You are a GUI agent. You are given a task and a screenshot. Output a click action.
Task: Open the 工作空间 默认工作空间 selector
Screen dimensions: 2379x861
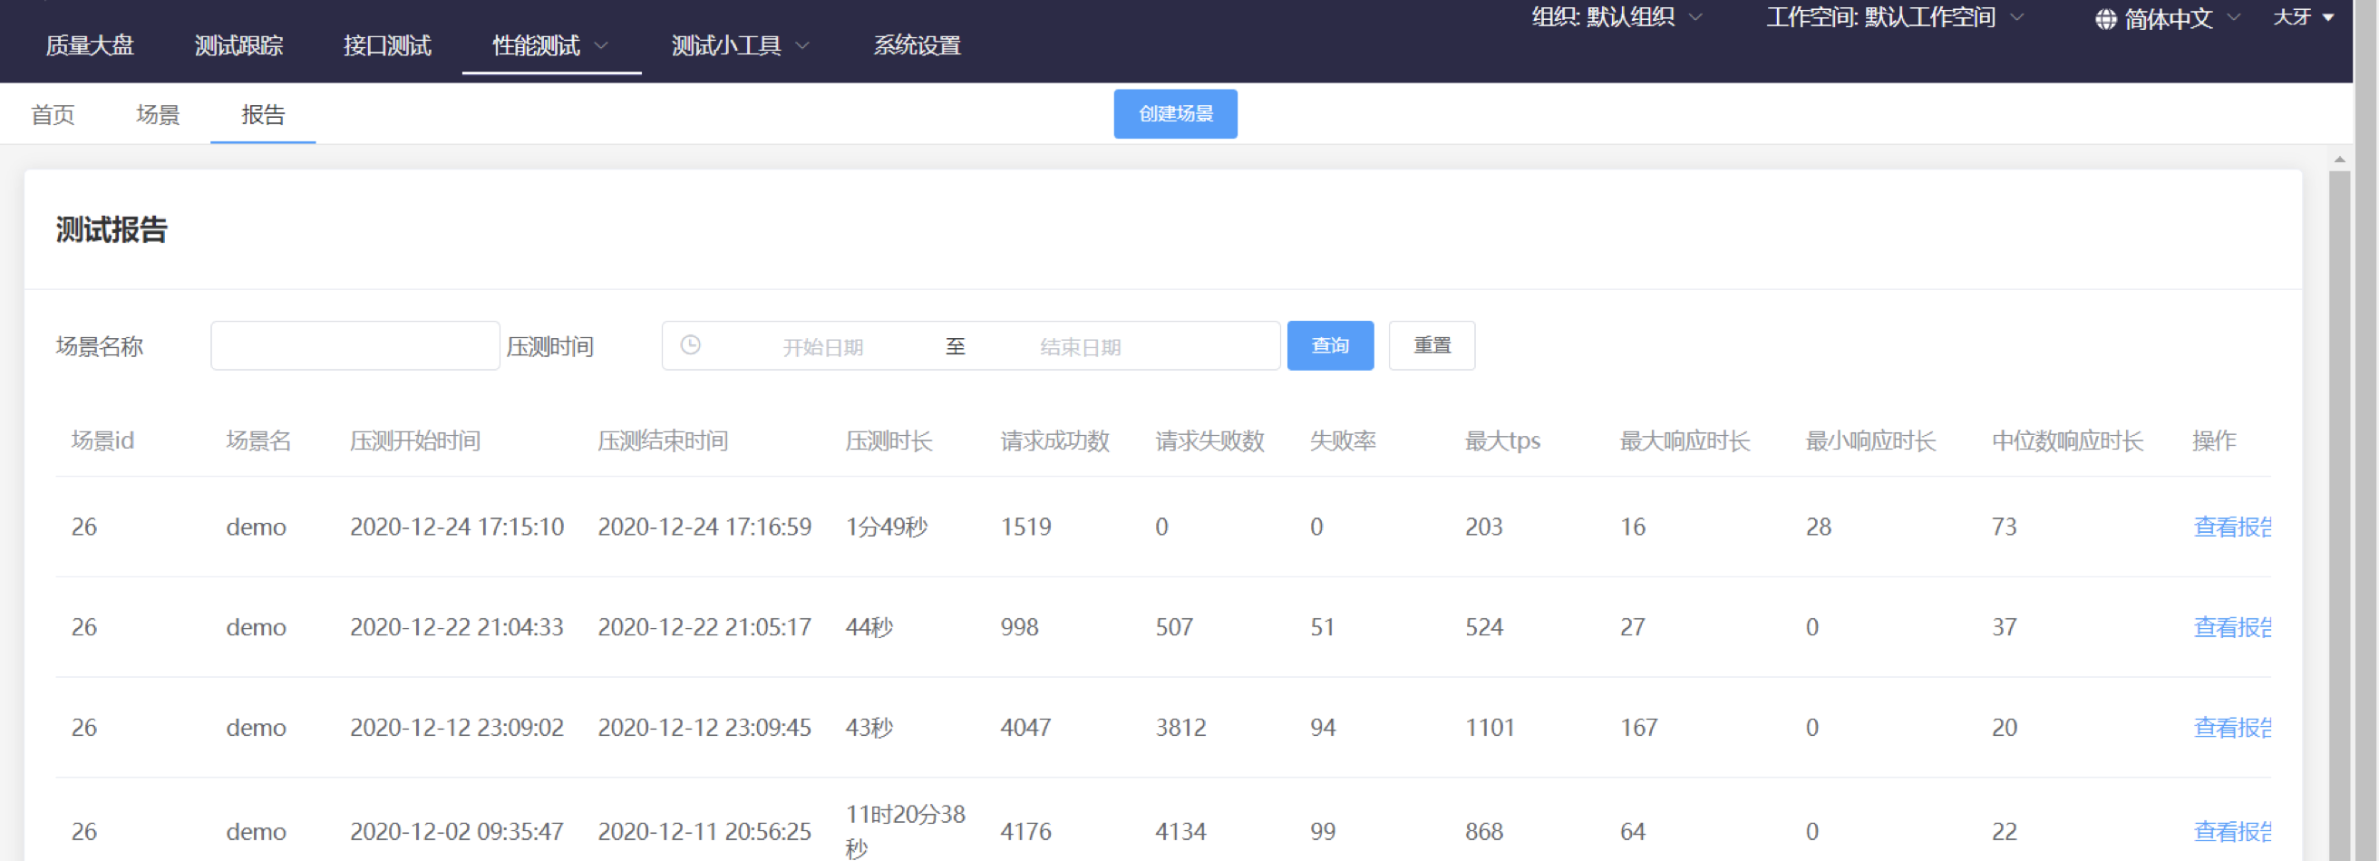click(1893, 17)
